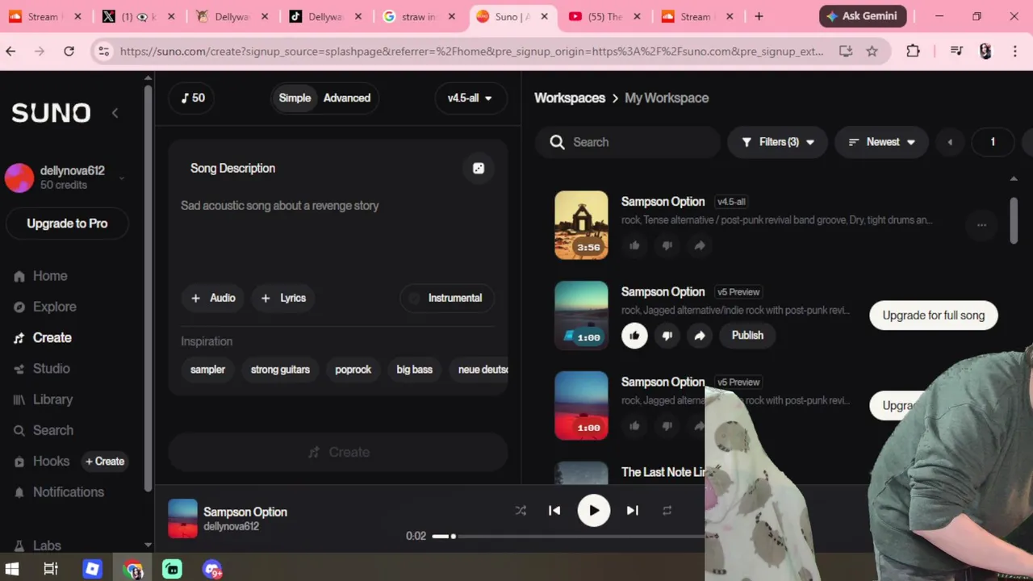
Task: Switch to Advanced mode
Action: 347,98
